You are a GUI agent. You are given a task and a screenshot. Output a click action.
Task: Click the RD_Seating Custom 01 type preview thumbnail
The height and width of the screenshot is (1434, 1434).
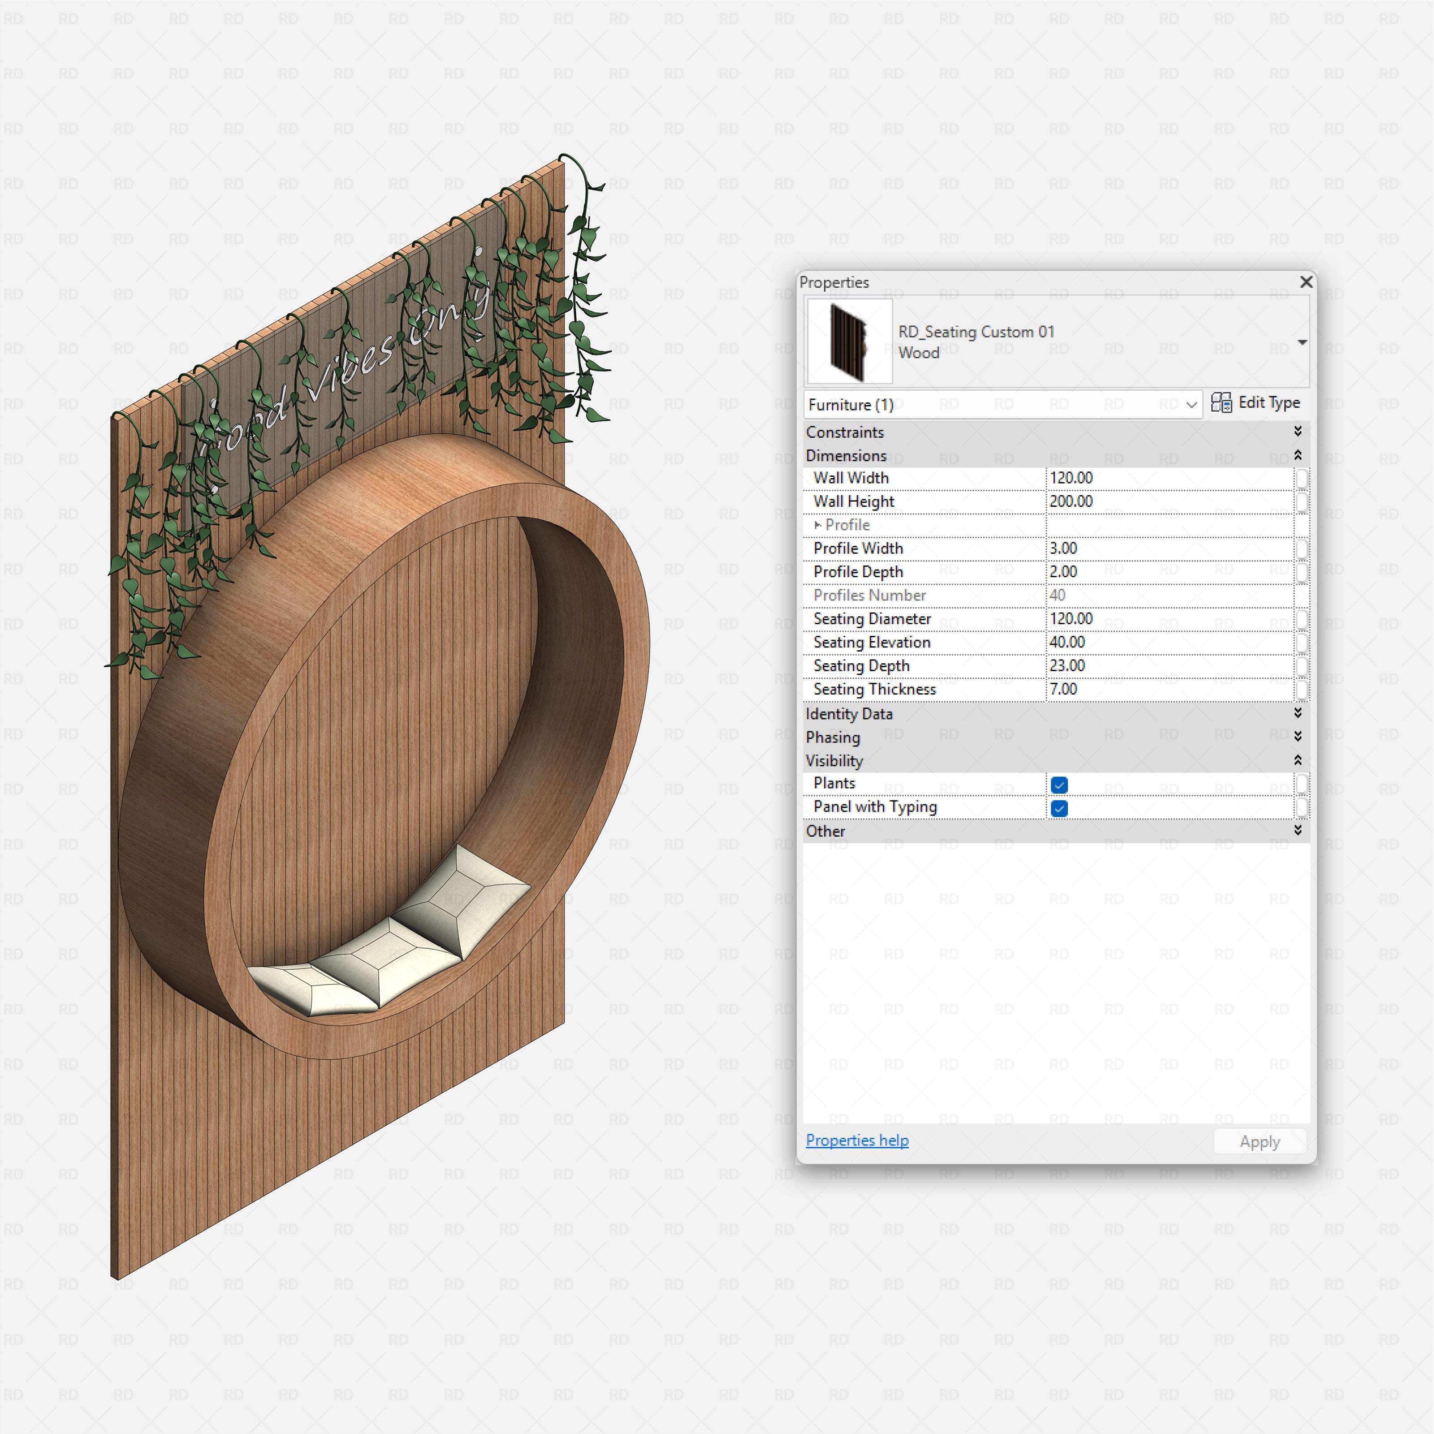click(849, 341)
